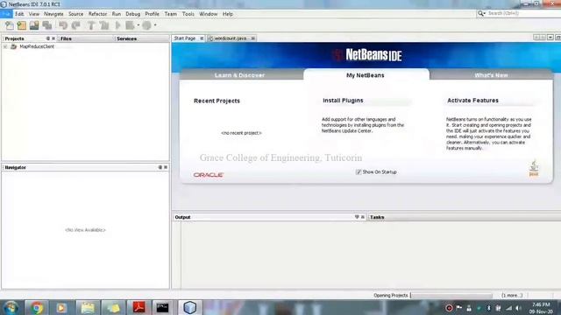Open Profile Project dropdown arrow
The image size is (561, 315).
pos(155,25)
